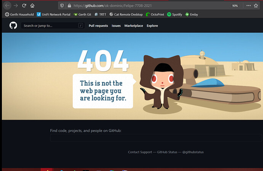Click the slash shortcut key hint
263x171 pixels.
81,26
